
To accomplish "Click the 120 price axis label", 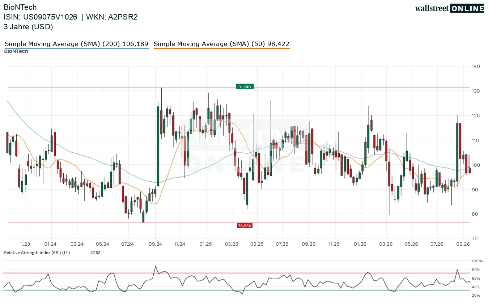I will (x=476, y=115).
